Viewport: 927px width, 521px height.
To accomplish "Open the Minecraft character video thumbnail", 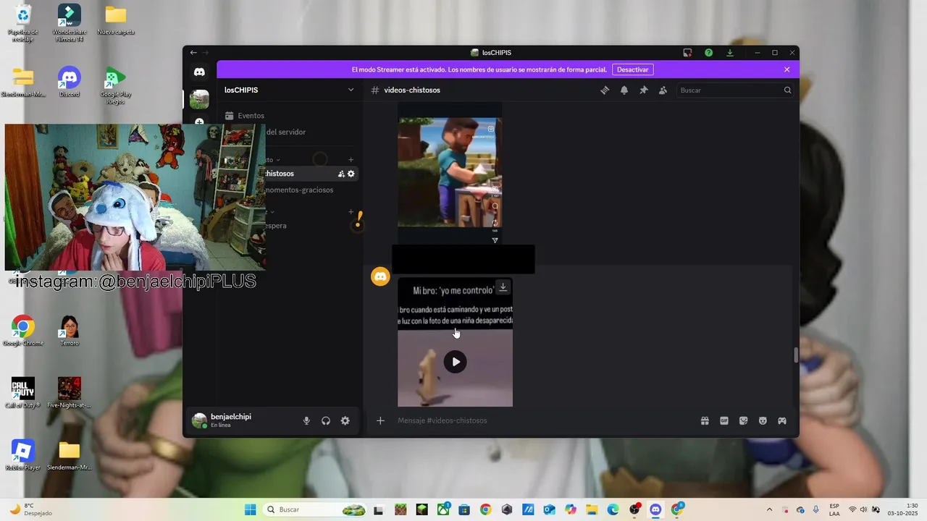I will coord(450,174).
